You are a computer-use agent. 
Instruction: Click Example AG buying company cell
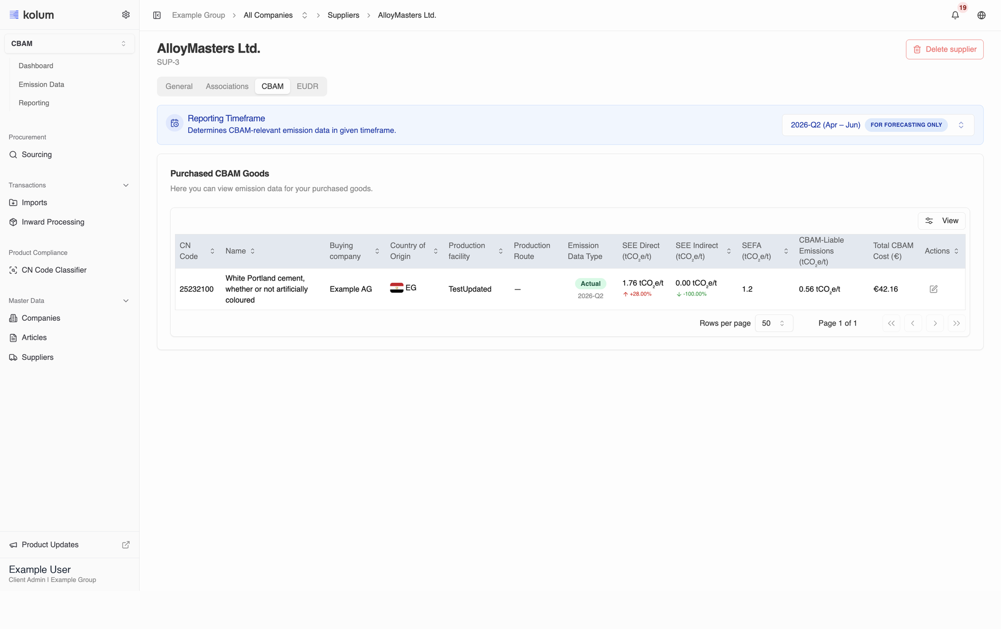pos(350,289)
